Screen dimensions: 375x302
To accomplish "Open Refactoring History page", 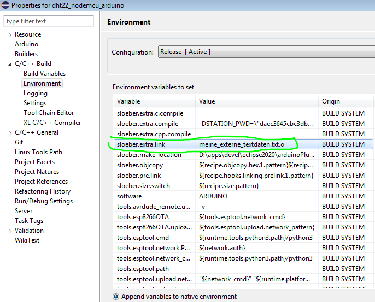I will pyautogui.click(x=43, y=191).
